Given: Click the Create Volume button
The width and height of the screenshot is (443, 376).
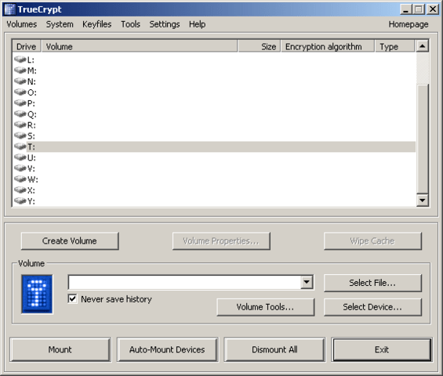Looking at the screenshot, I should click(x=70, y=240).
